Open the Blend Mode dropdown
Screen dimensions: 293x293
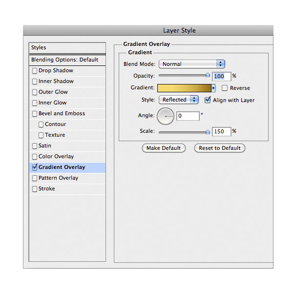tap(191, 64)
